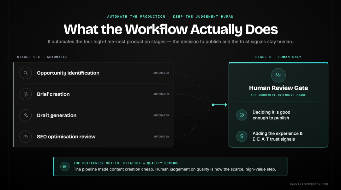This screenshot has width=341, height=190.
Task: Click the title 'What the Workflow Actually Does'
Action: click(171, 29)
